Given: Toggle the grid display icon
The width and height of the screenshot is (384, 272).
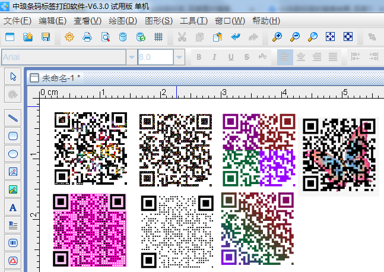Looking at the screenshot, I should [158, 37].
